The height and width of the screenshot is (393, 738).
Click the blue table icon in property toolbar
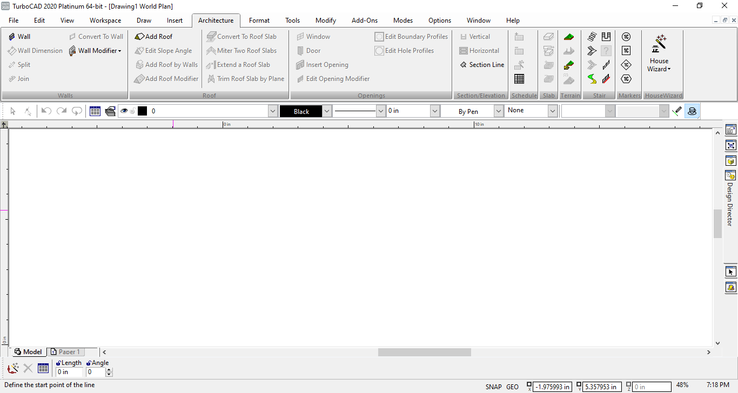tap(95, 111)
